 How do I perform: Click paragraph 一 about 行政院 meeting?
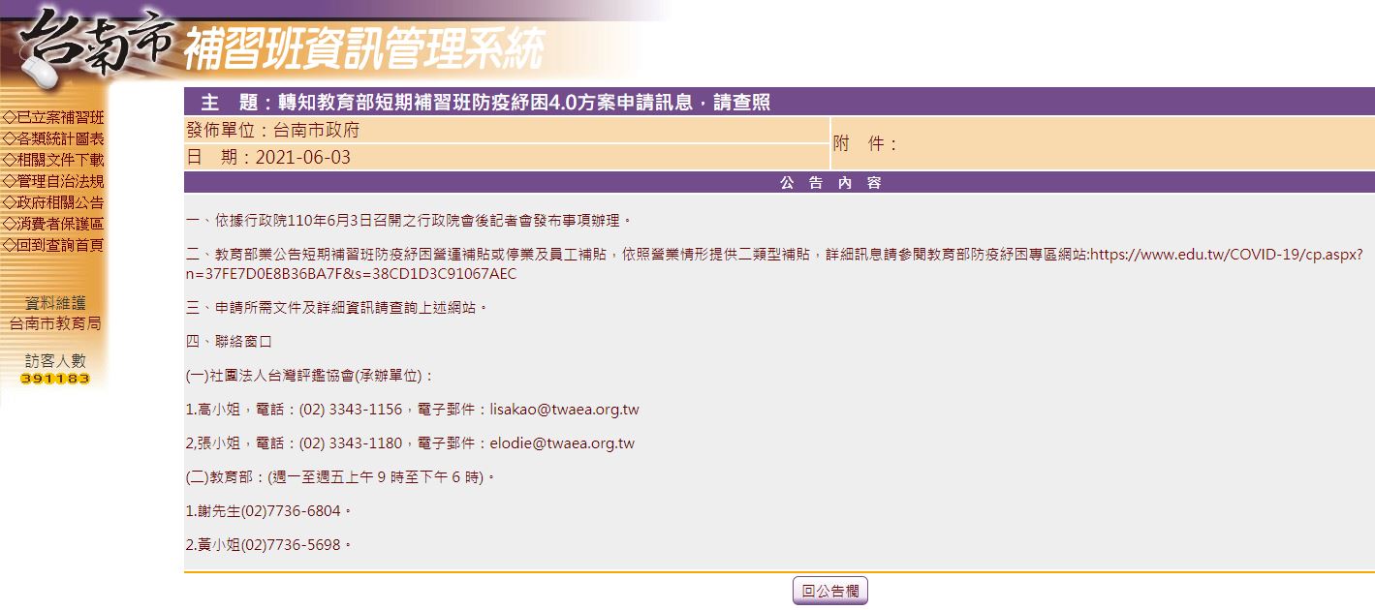click(x=410, y=221)
